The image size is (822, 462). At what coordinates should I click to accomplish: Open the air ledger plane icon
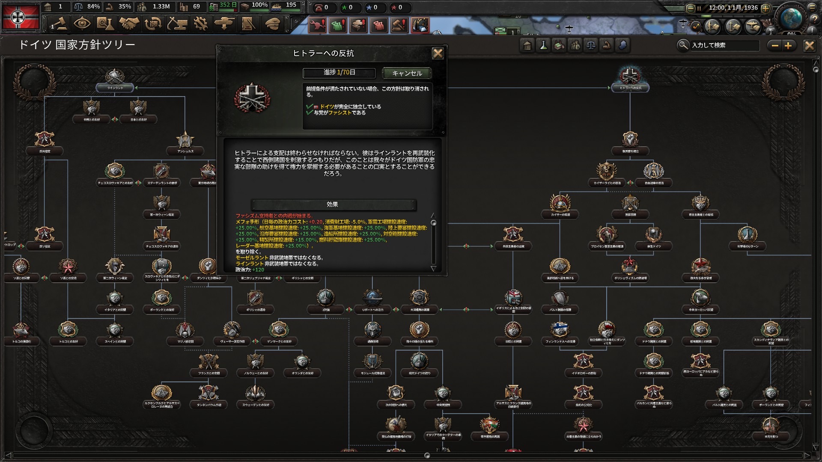[753, 27]
